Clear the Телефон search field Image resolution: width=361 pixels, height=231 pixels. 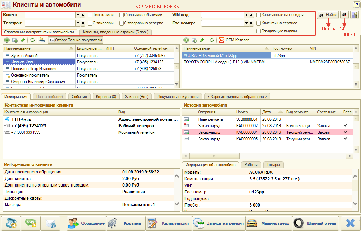point(83,23)
